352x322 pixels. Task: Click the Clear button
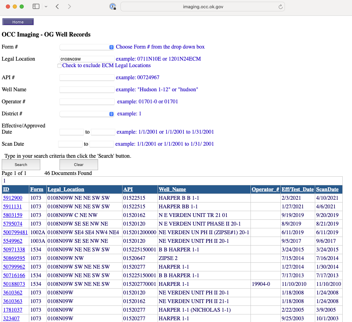pyautogui.click(x=78, y=165)
